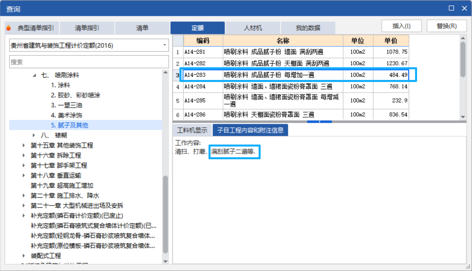Switch to the 人材机 tab
472x271 pixels.
(x=253, y=28)
